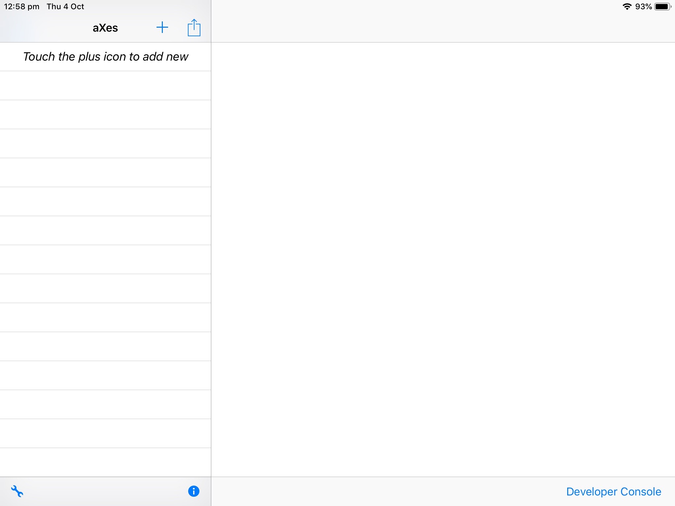Viewport: 675px width, 506px height.
Task: Tap the date label Thu 4 Oct
Action: [x=65, y=6]
